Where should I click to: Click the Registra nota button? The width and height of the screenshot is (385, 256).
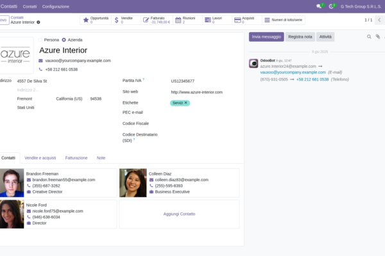[300, 36]
